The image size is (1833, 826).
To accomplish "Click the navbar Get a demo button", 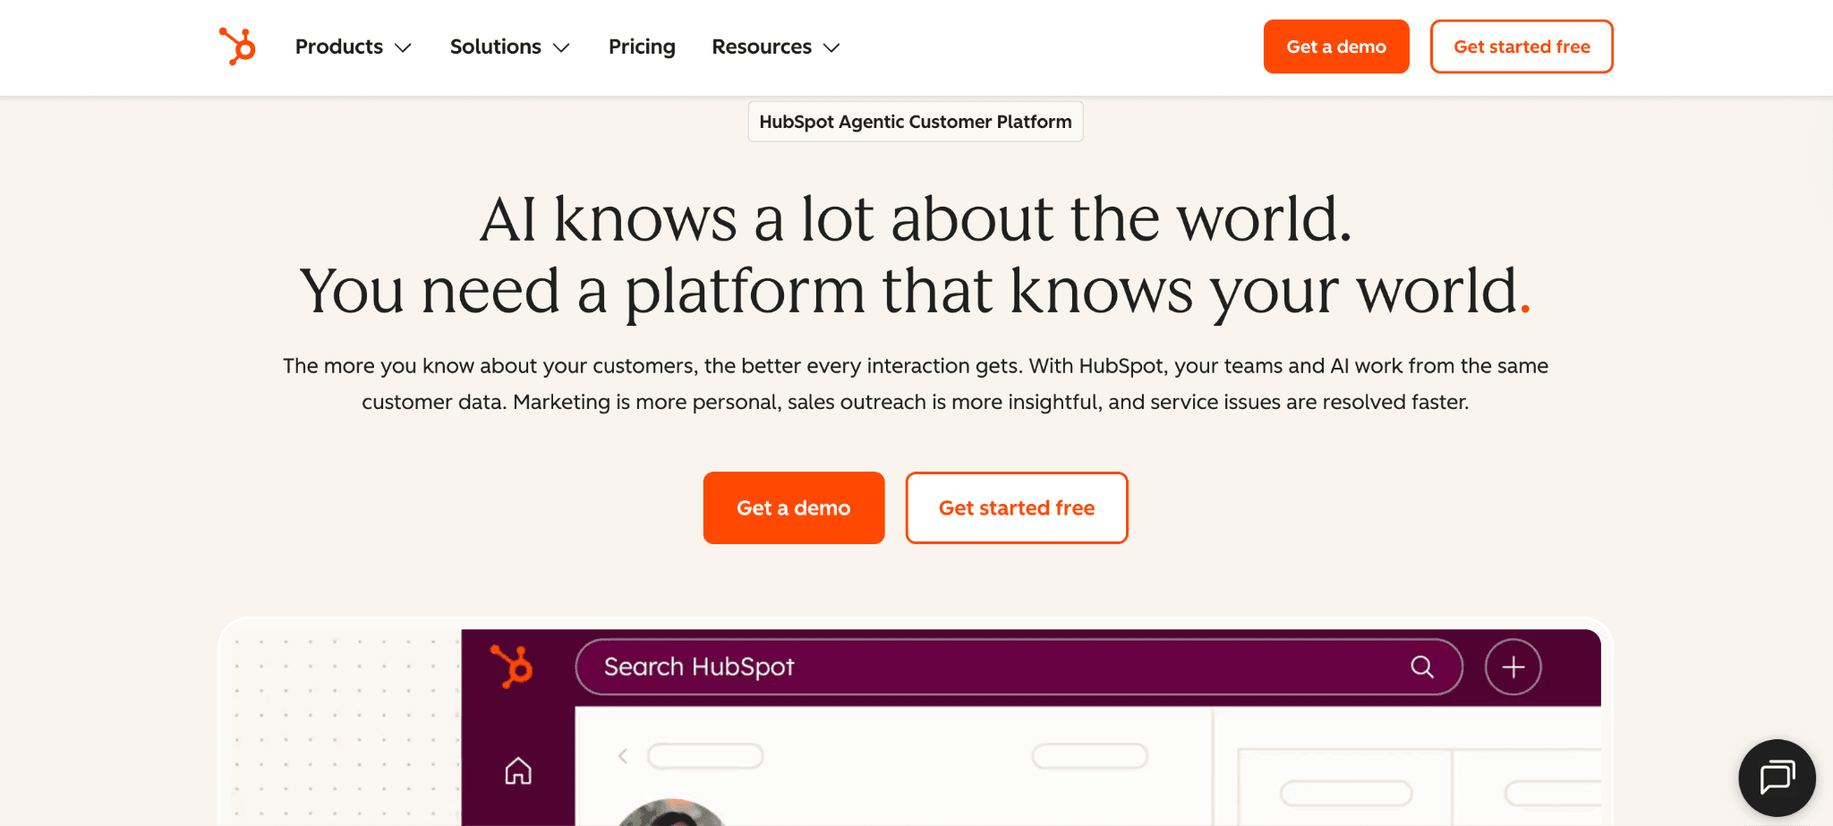I will pyautogui.click(x=1336, y=47).
